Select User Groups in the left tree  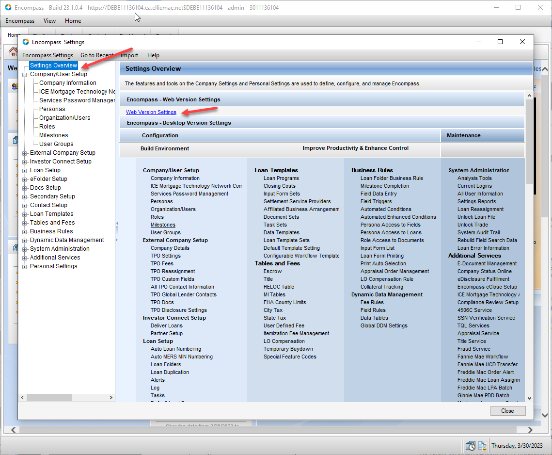(x=56, y=144)
